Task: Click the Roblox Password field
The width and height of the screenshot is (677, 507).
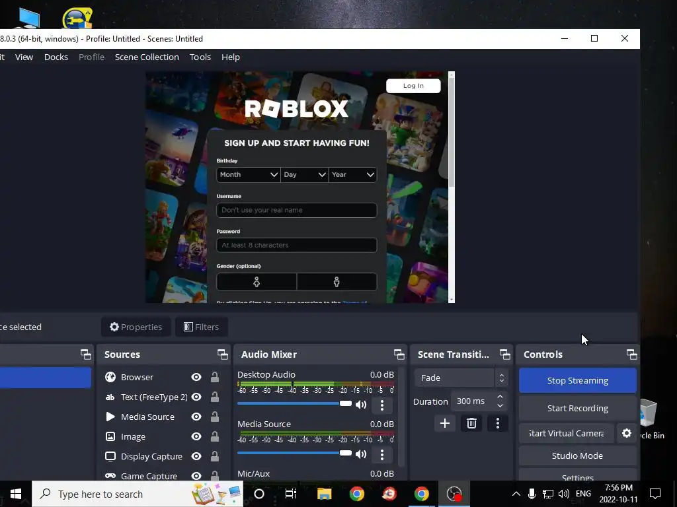Action: (x=297, y=245)
